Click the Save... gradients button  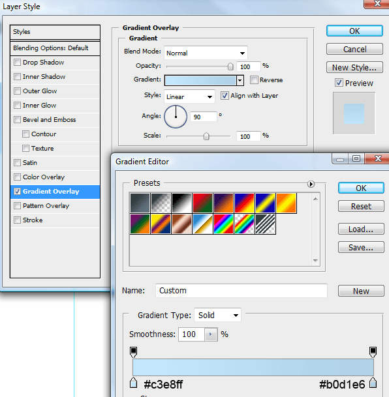click(x=361, y=247)
